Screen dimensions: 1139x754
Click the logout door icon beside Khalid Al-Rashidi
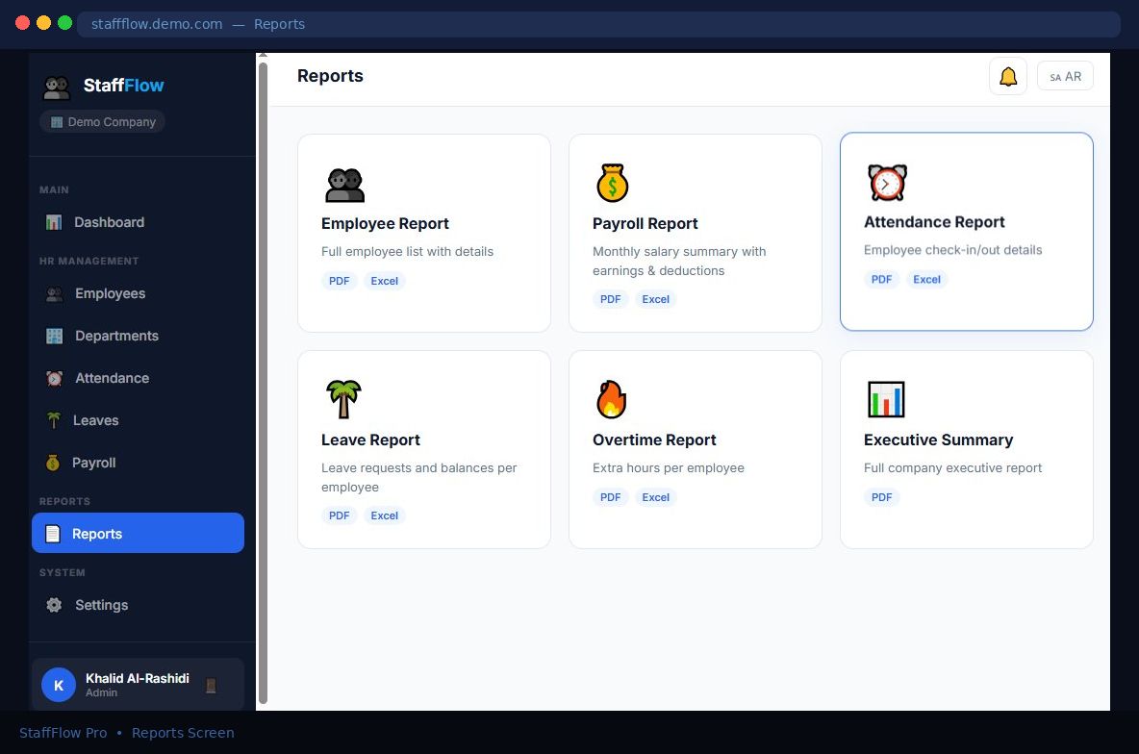click(x=211, y=685)
